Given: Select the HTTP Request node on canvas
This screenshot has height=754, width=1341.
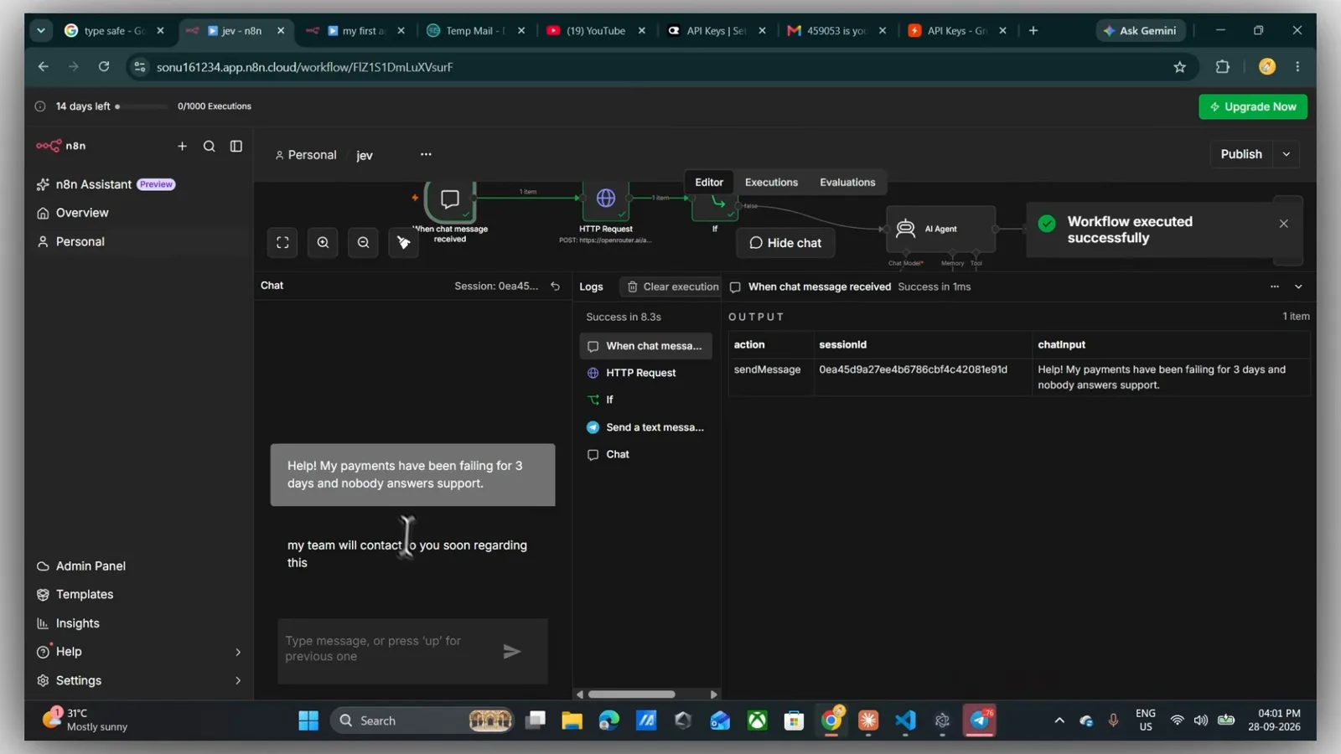Looking at the screenshot, I should (606, 201).
